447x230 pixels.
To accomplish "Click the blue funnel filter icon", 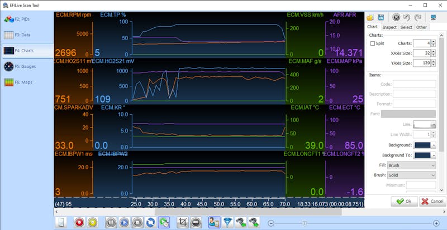I will (228, 222).
